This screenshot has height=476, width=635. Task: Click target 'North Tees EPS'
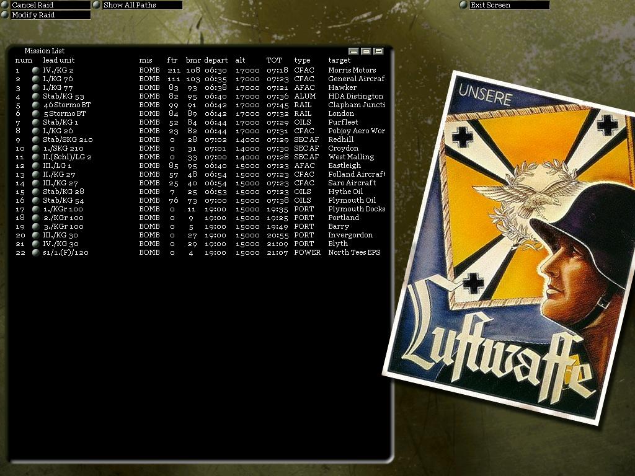coord(354,253)
